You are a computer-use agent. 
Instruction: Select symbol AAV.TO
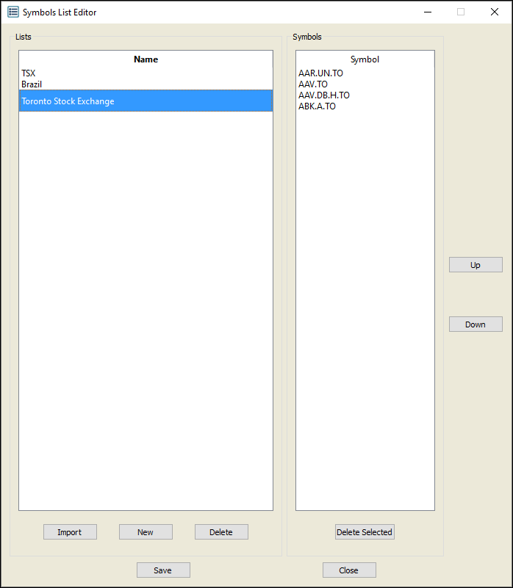313,84
